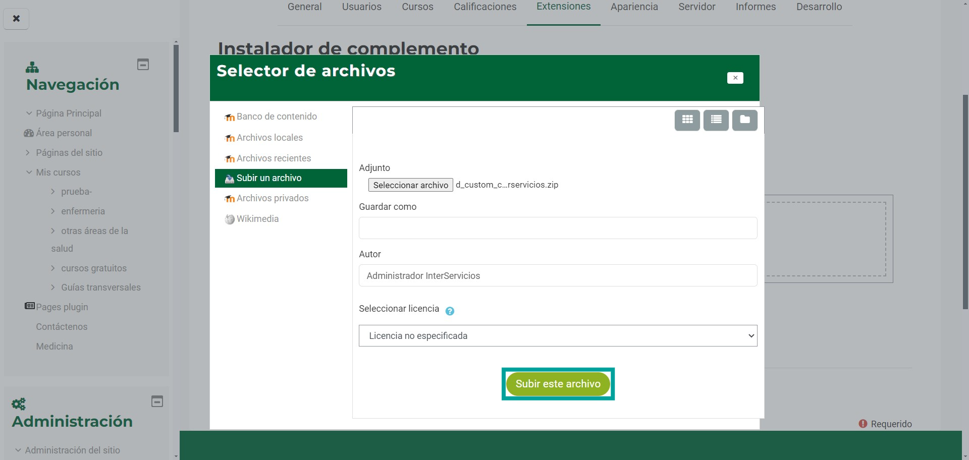Image resolution: width=969 pixels, height=460 pixels.
Task: Open the Apariencia tab
Action: coord(634,7)
